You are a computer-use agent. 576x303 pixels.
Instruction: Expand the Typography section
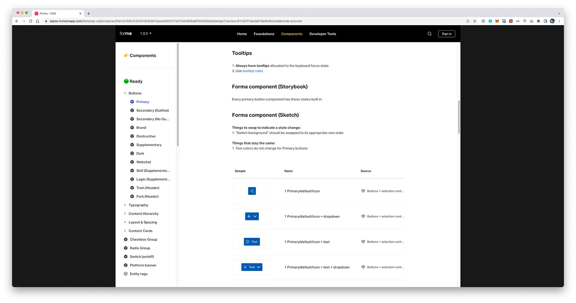(x=125, y=205)
